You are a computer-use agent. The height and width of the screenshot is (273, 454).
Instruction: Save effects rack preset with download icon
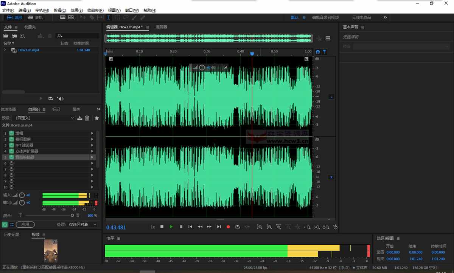click(80, 118)
